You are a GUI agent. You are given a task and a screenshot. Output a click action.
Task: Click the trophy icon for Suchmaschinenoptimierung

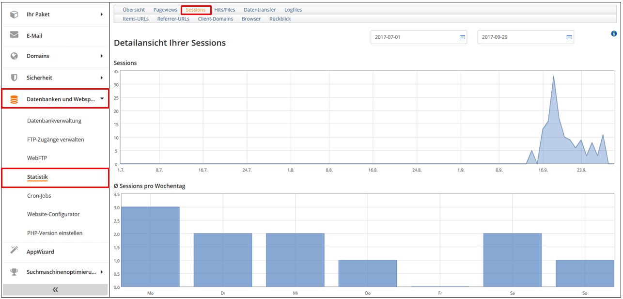[x=14, y=272]
